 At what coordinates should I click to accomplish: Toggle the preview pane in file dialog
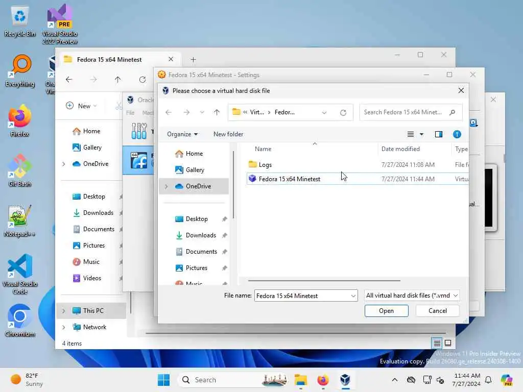(x=439, y=134)
